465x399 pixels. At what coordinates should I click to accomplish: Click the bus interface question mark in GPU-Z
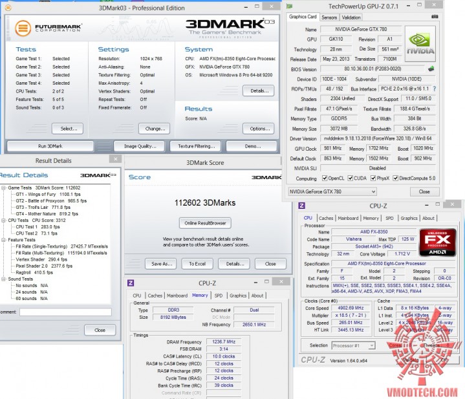pos(435,89)
